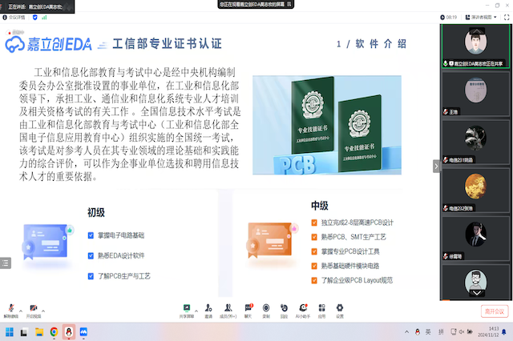Click the Chrome icon in Windows taskbar
Image resolution: width=513 pixels, height=341 pixels.
54,331
